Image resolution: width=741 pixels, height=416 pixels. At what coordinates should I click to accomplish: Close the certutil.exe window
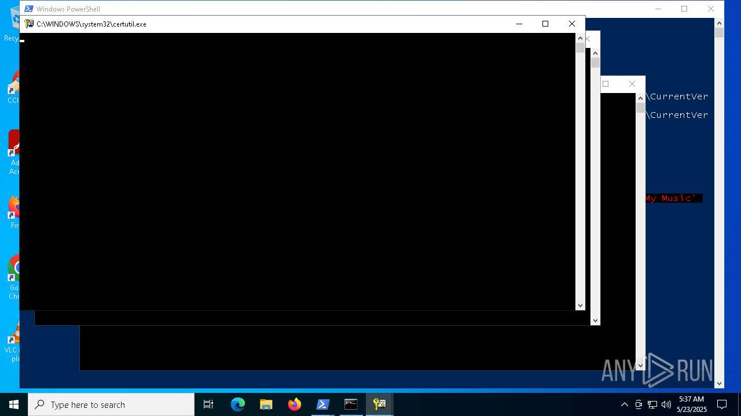(572, 24)
